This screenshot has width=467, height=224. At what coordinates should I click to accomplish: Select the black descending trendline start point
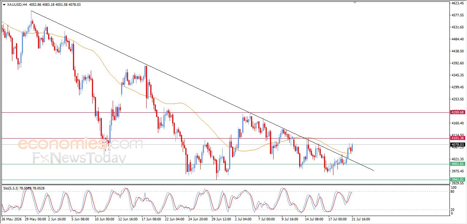coord(31,11)
